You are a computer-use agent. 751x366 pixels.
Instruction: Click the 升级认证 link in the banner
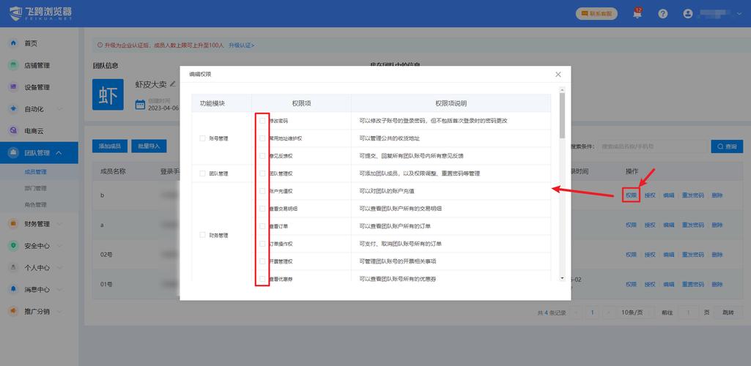coord(241,45)
